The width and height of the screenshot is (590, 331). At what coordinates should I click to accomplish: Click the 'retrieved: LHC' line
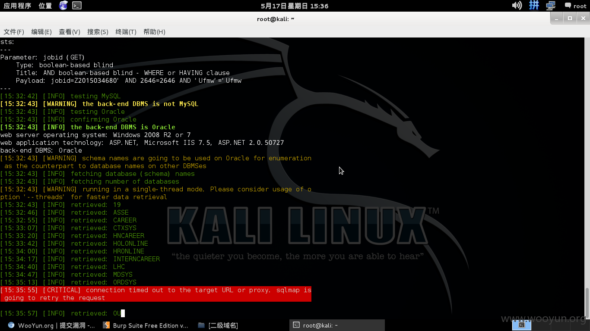pos(63,267)
